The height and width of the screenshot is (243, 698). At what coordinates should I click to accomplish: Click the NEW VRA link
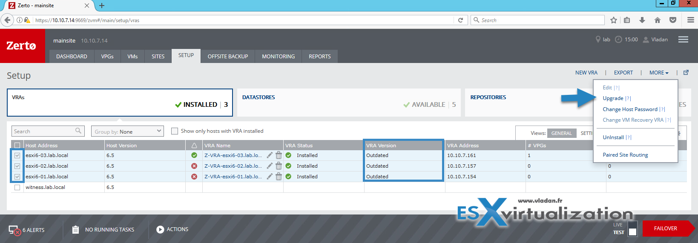tap(586, 73)
